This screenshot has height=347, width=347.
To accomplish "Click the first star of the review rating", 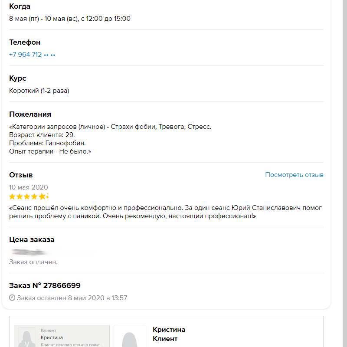I will click(12, 196).
